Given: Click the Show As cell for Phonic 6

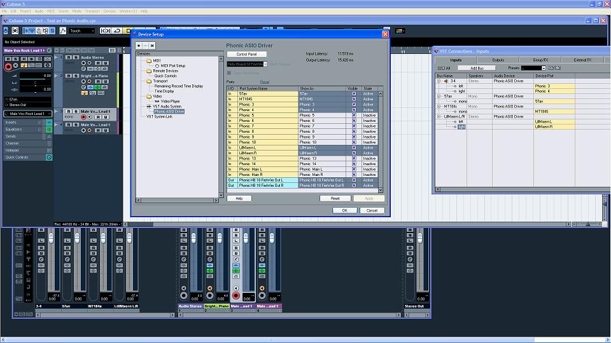Looking at the screenshot, I should pyautogui.click(x=322, y=121).
